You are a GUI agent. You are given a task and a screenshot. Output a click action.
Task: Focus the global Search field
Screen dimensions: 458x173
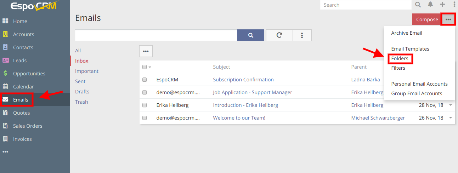pos(366,5)
